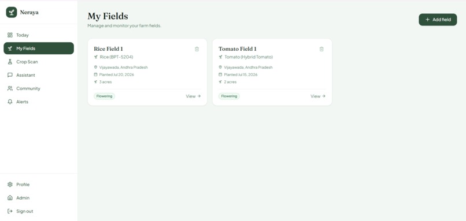Click the "Manage and monitor your farm fields." subtitle
466x221 pixels.
[x=124, y=26]
